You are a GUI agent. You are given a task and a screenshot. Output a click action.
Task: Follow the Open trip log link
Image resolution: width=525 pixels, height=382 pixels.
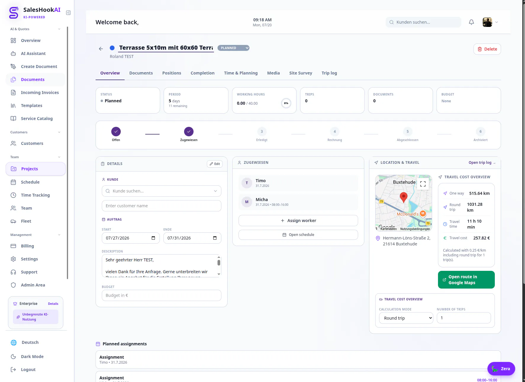(x=482, y=163)
